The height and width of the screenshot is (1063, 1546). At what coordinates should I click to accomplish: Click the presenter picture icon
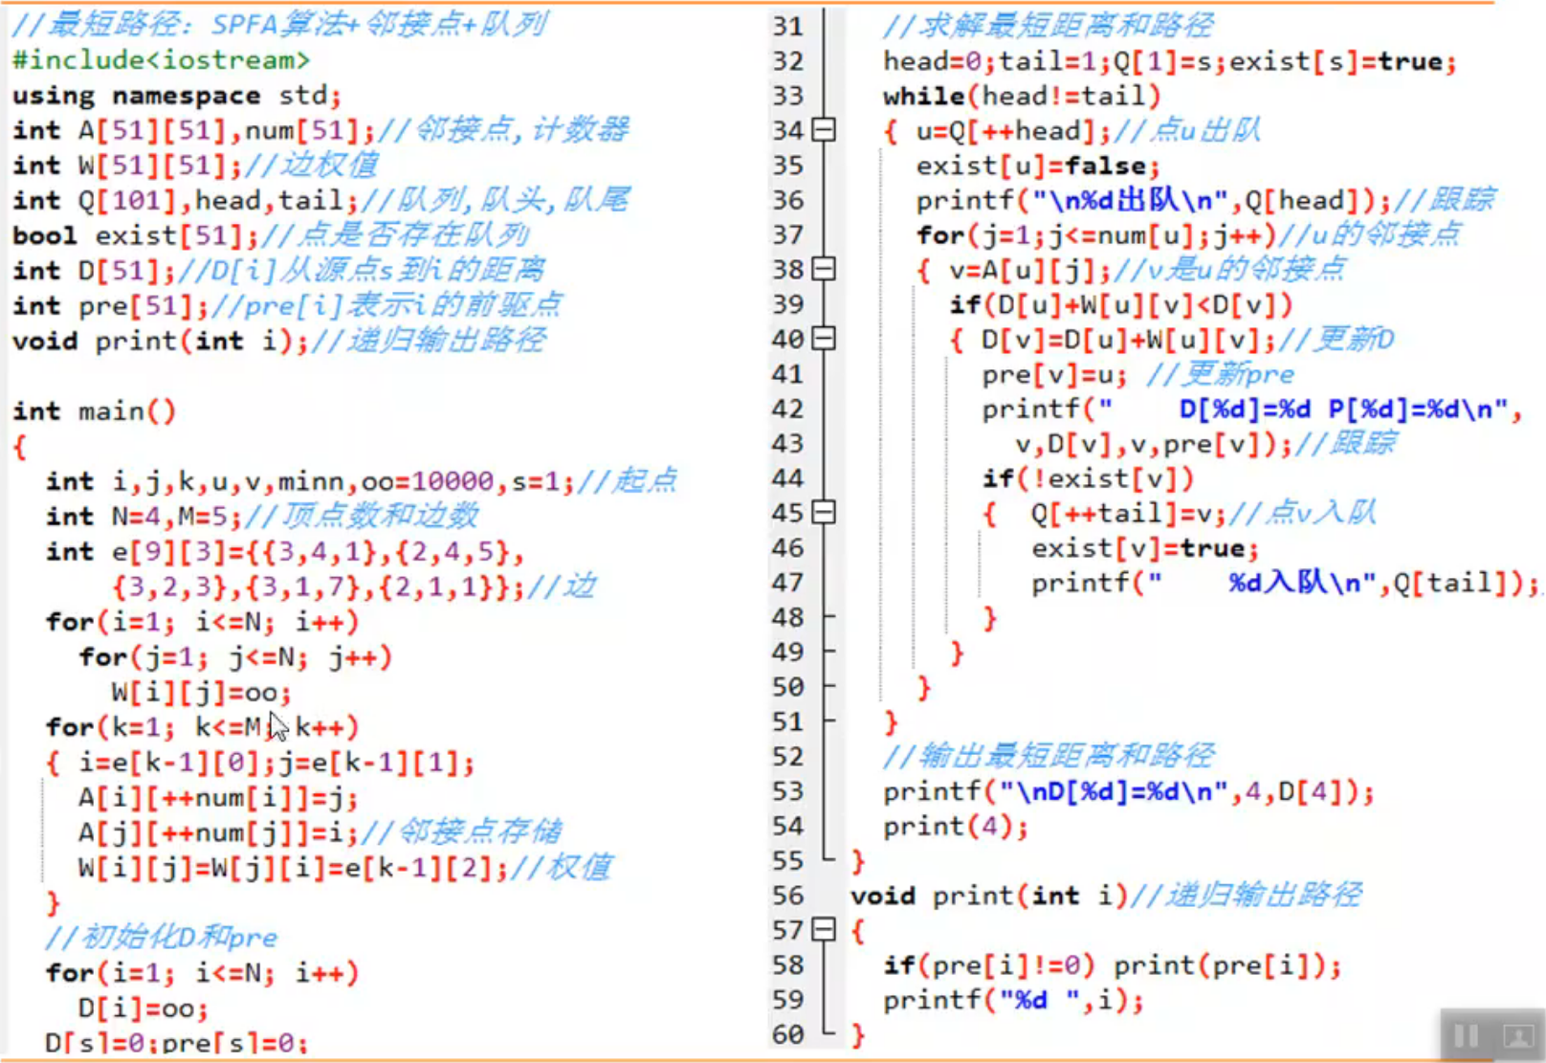click(x=1518, y=1036)
